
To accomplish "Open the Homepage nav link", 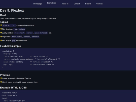I will pos(38,4).
